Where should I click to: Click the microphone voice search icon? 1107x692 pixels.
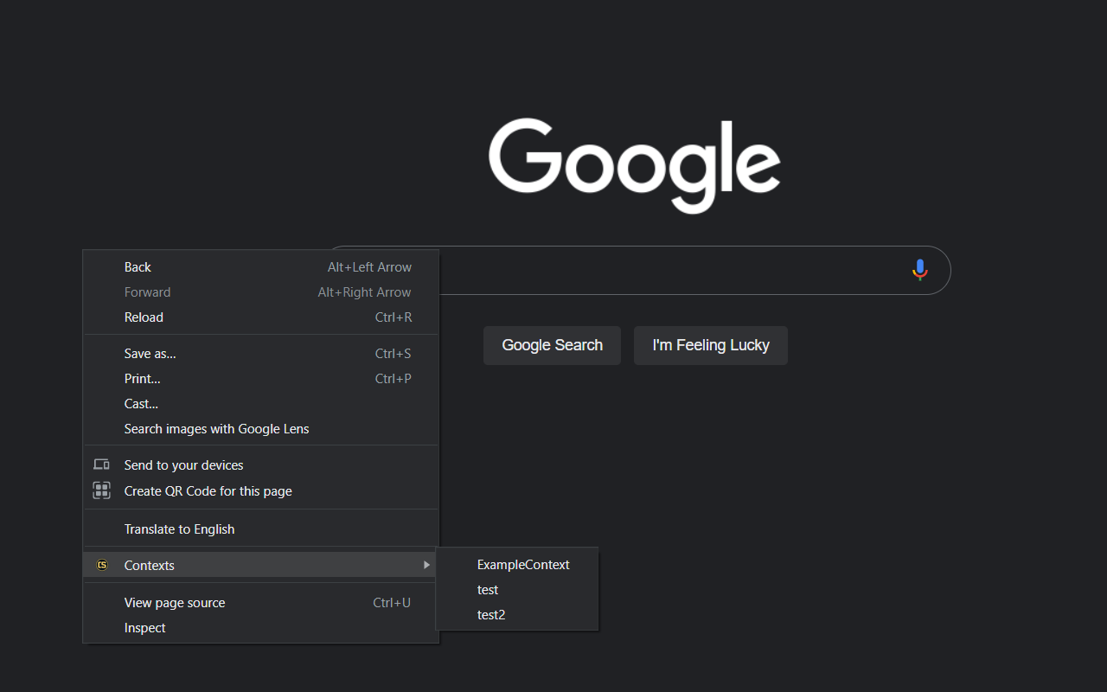coord(920,270)
